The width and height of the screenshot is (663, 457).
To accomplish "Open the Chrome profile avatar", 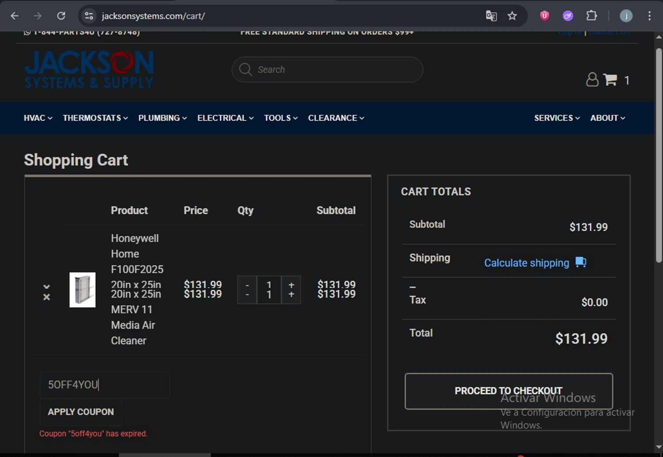I will pos(626,16).
